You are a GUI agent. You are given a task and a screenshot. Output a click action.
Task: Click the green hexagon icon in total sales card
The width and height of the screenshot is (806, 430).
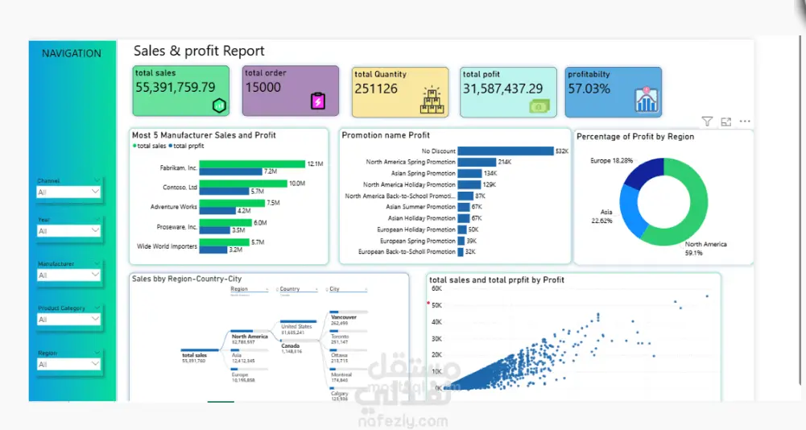point(220,105)
